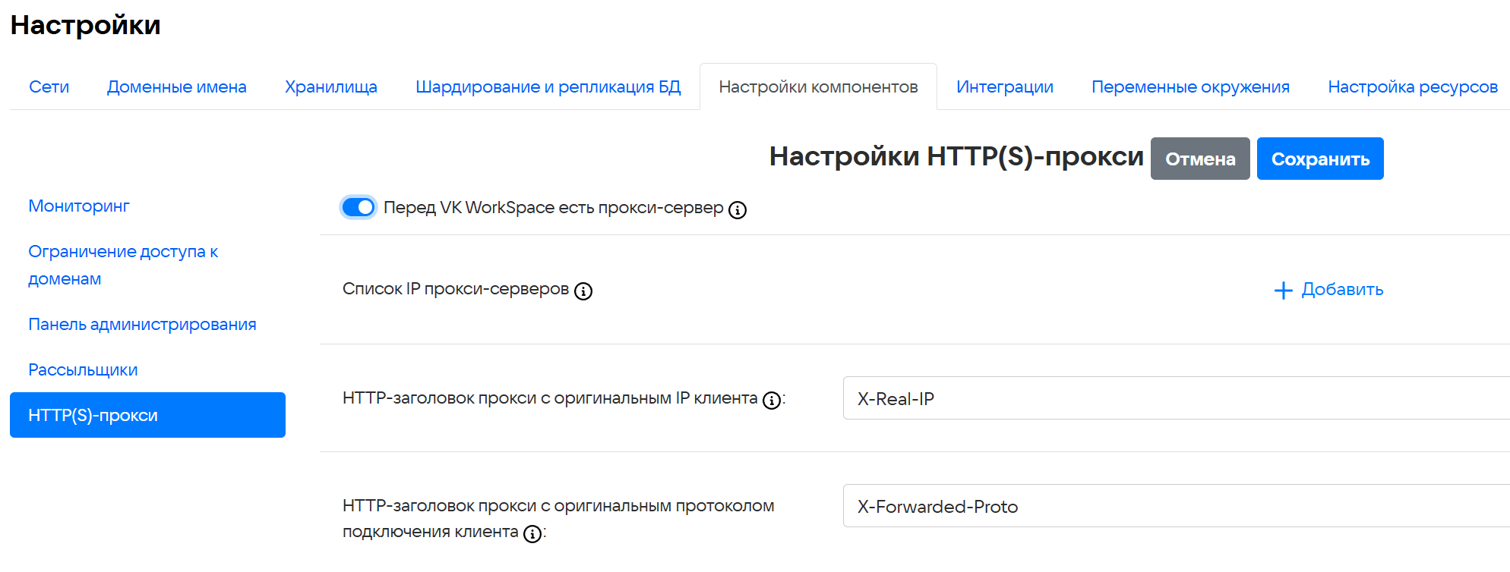The height and width of the screenshot is (572, 1510).
Task: Click info icon after подключения клиента label
Action: pos(532,534)
